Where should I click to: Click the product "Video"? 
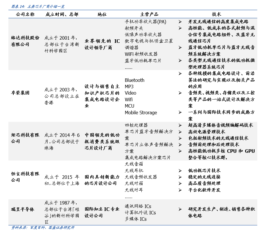click(x=130, y=93)
